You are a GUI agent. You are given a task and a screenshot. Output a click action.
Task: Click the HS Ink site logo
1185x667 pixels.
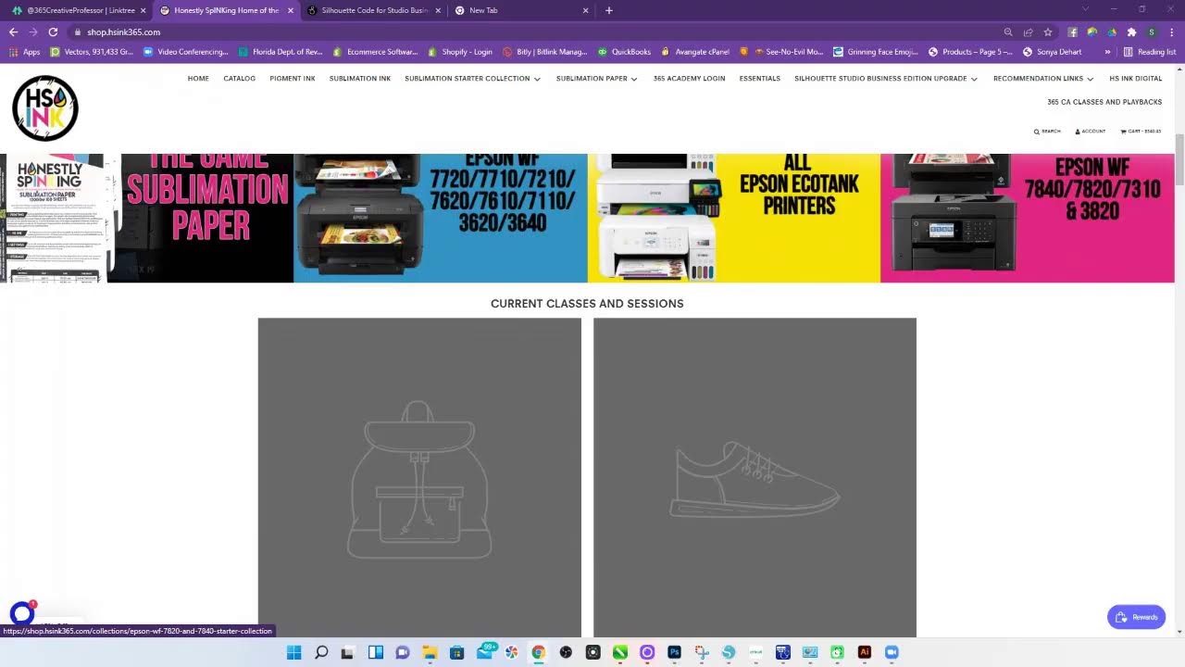pyautogui.click(x=45, y=108)
